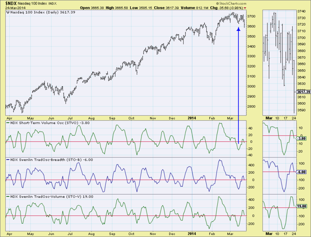Click the 3740 label on zoom panel axis
The height and width of the screenshot is (237, 311).
tap(301, 11)
